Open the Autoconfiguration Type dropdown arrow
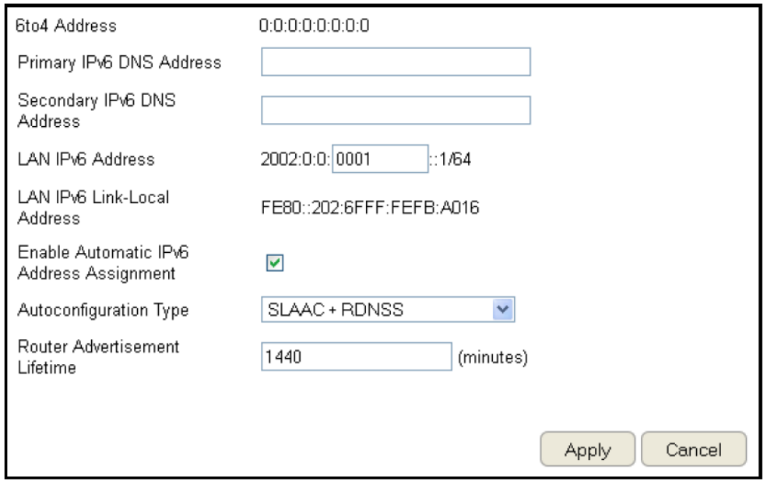The height and width of the screenshot is (484, 767). [x=504, y=310]
